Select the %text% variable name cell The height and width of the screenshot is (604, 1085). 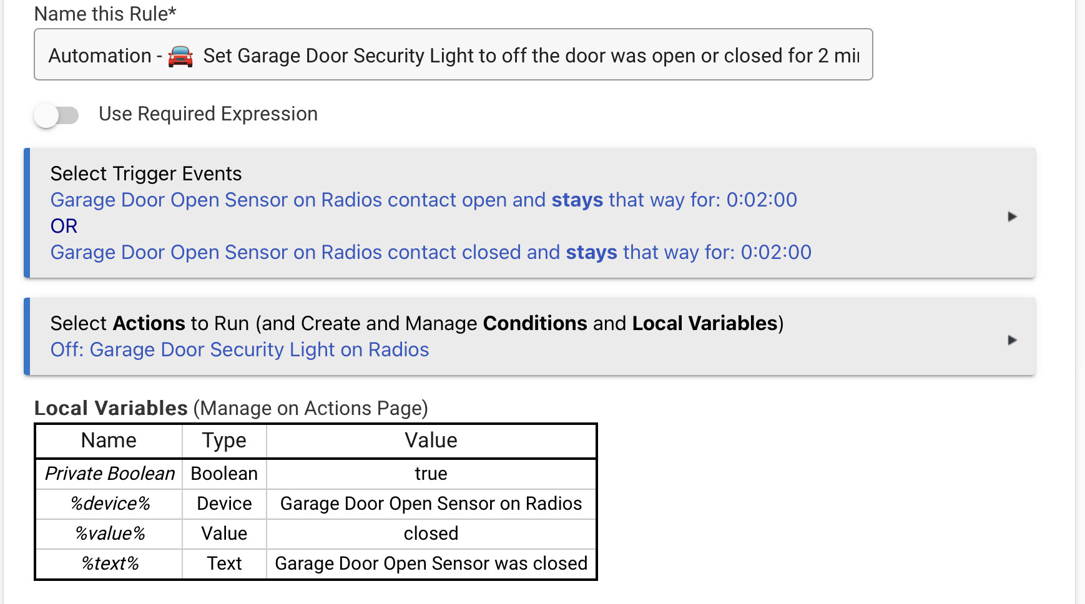109,563
